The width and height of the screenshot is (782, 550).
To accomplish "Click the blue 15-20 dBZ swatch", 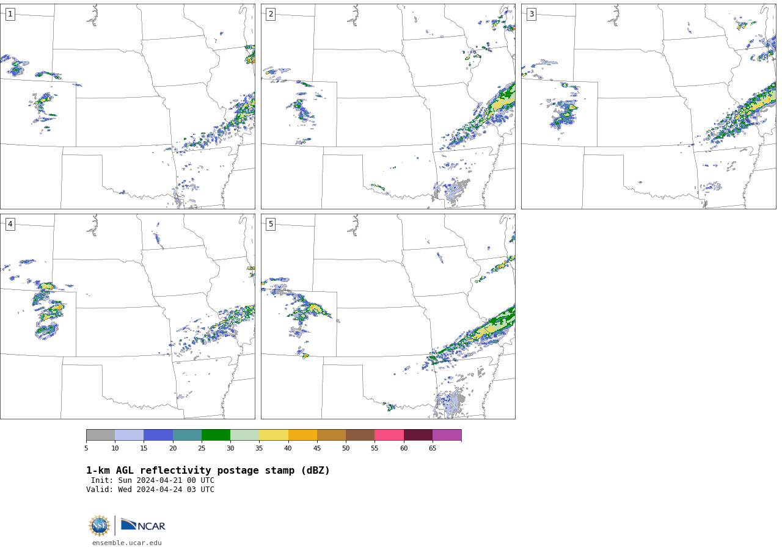I will tap(158, 435).
